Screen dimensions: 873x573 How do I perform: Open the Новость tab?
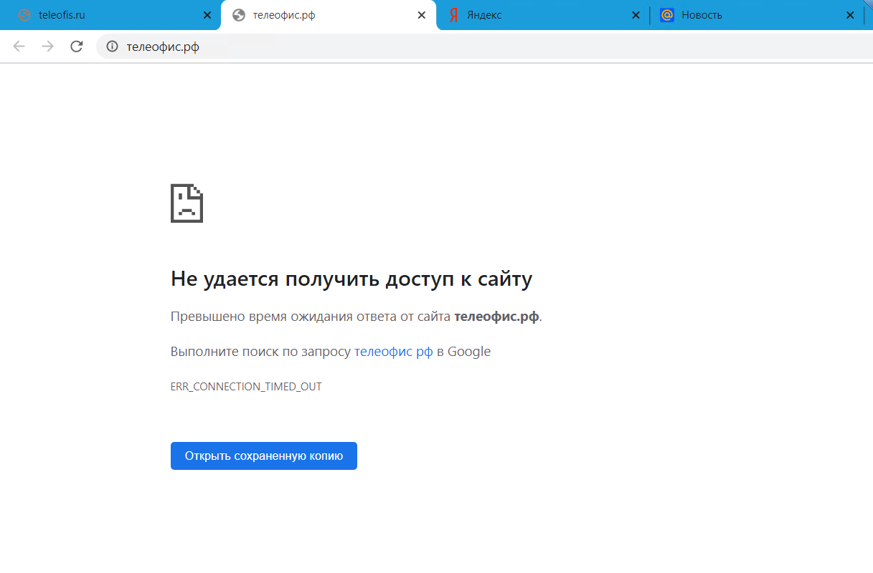757,15
